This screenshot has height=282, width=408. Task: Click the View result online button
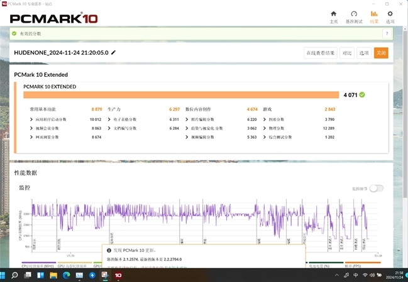321,53
